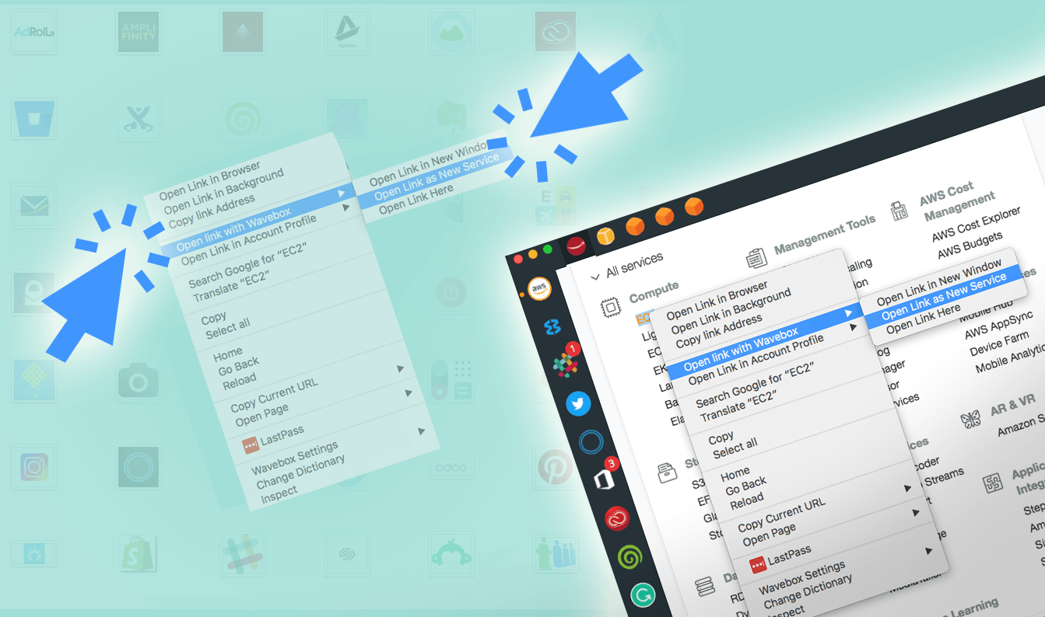This screenshot has height=617, width=1045.
Task: Open the green spiral sidebar app
Action: tap(629, 557)
